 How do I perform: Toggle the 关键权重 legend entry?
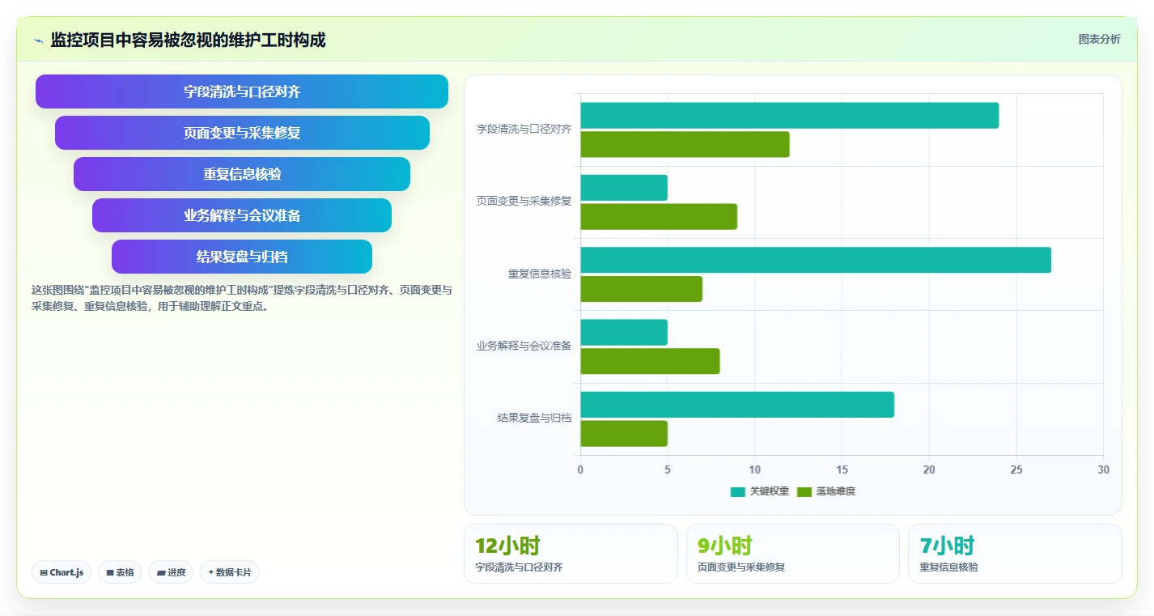click(x=760, y=491)
